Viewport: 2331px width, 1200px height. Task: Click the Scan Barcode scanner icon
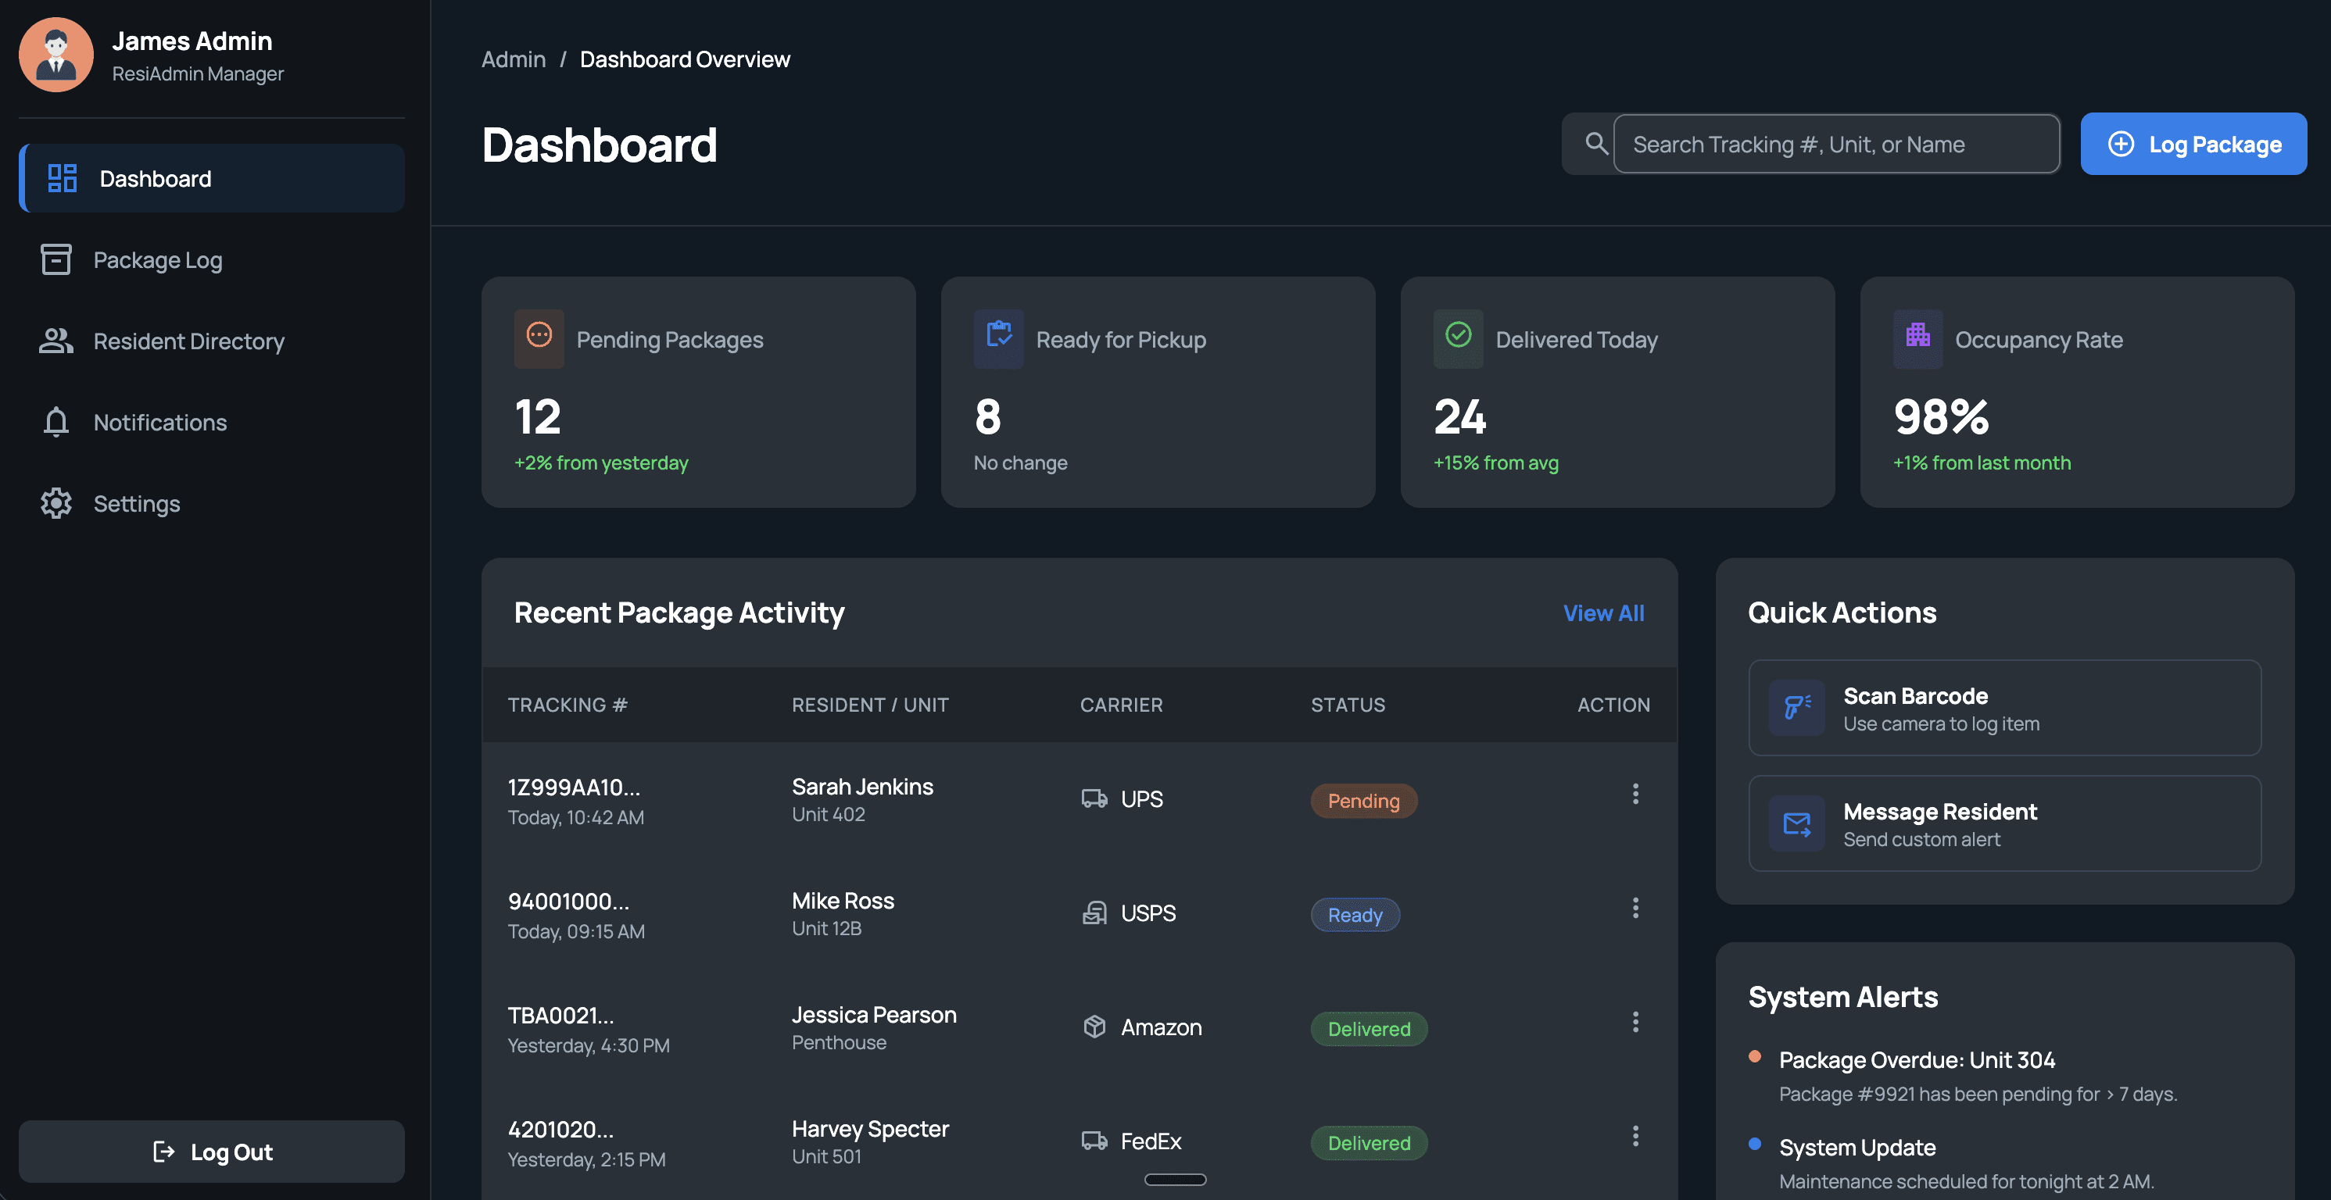(1796, 707)
